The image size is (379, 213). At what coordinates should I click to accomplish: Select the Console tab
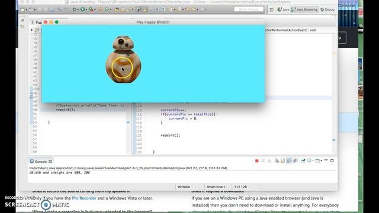[x=41, y=162]
